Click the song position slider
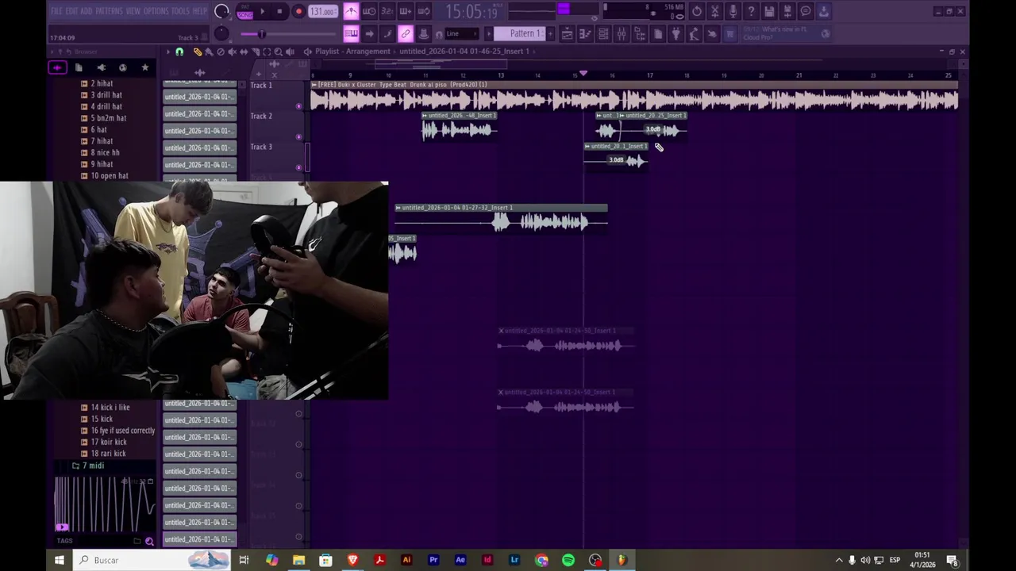Screen dimensions: 1016x571 click(287, 34)
